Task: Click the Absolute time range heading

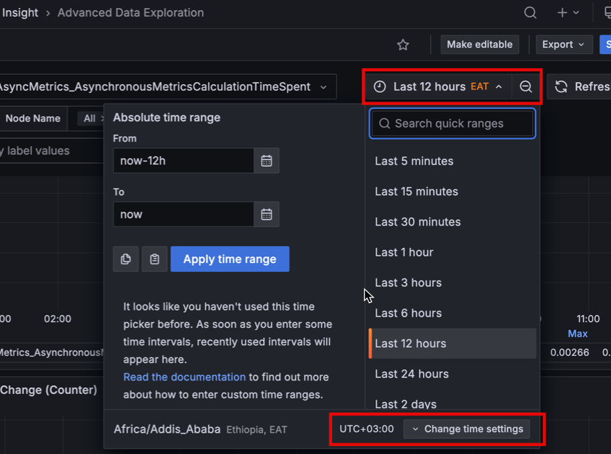Action: 167,118
